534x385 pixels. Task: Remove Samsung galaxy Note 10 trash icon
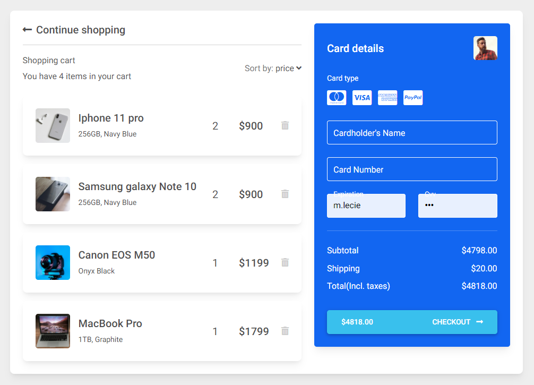(285, 194)
